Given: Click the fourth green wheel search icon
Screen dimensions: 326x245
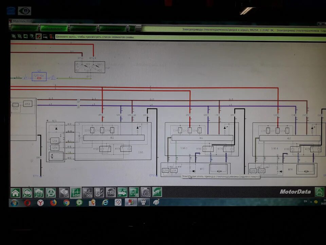Looking at the screenshot, I should point(51,193).
